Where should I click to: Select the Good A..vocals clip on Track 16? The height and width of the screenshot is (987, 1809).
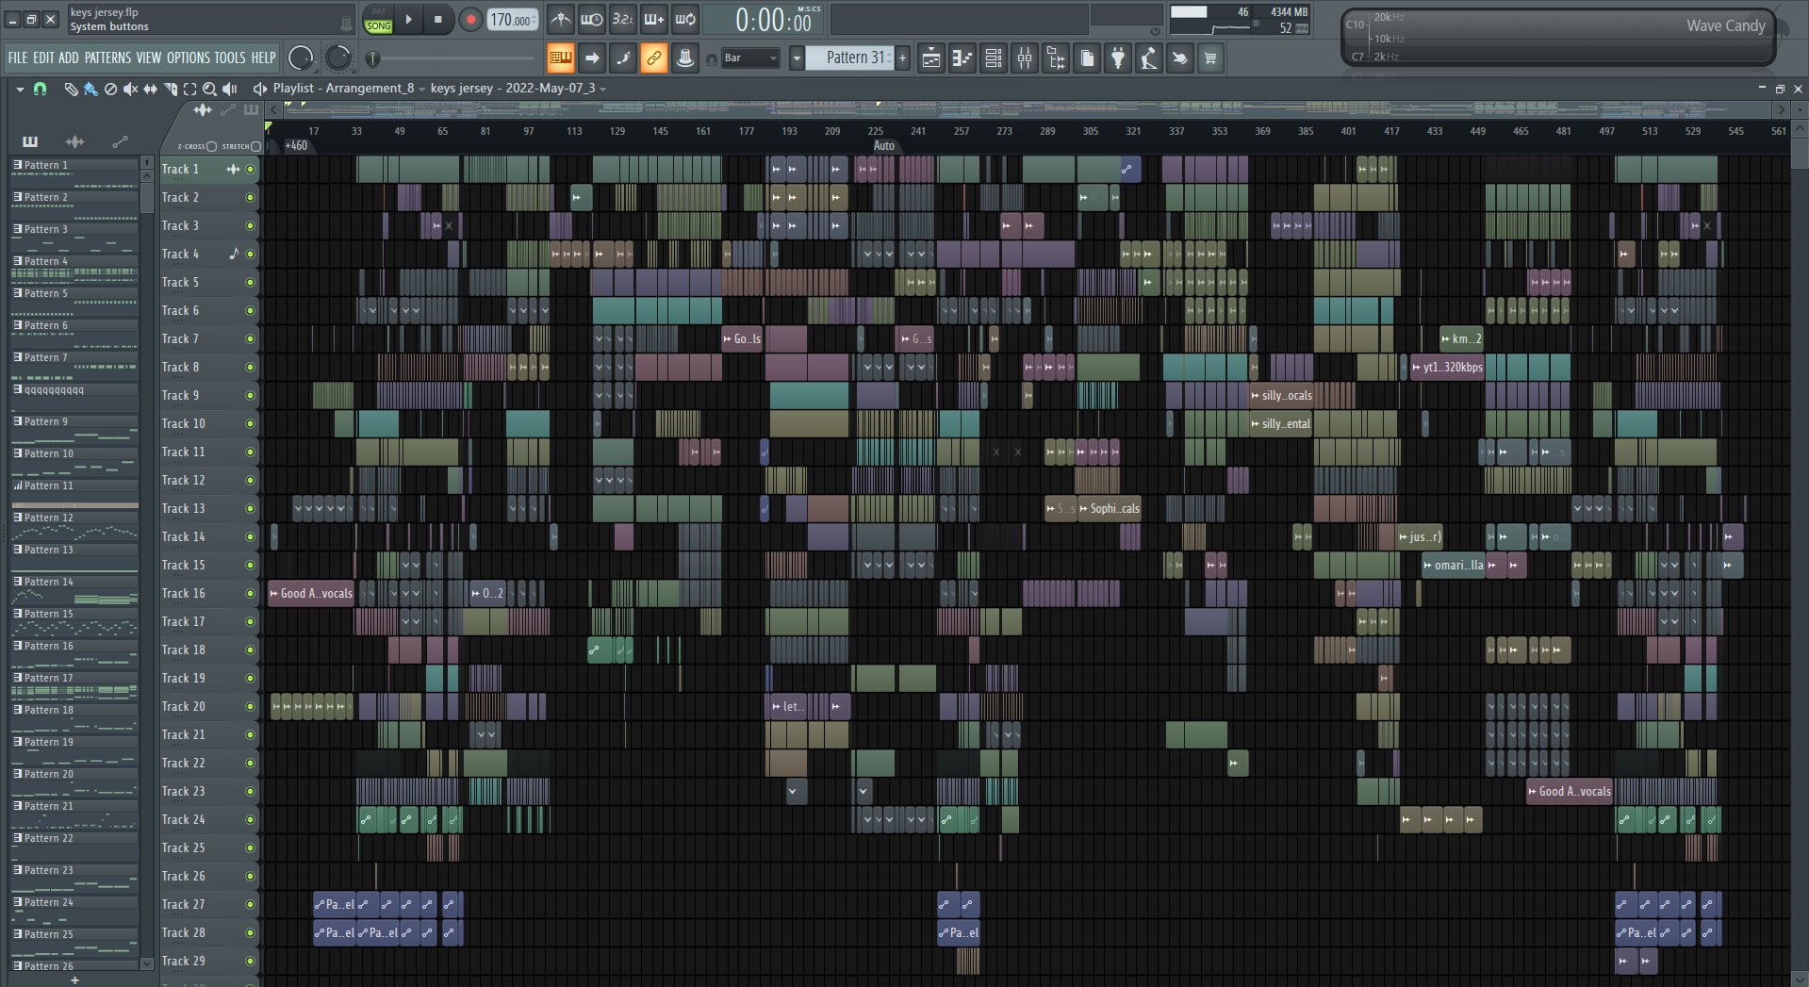click(x=310, y=594)
